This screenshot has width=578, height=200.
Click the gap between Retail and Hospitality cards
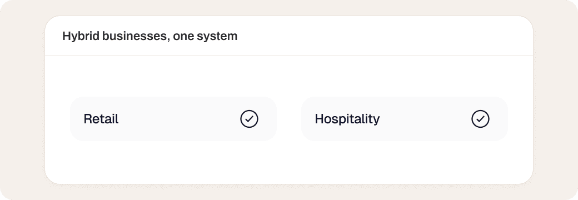click(289, 119)
